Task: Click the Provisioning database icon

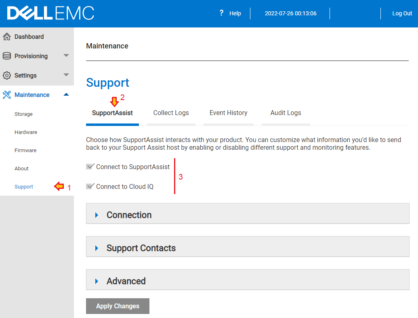Action: [8, 56]
